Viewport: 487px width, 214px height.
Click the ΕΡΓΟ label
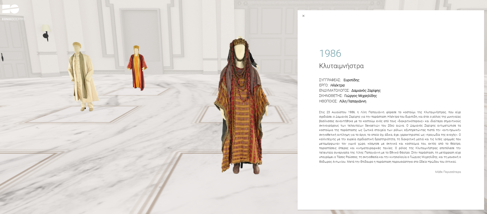tap(324, 85)
